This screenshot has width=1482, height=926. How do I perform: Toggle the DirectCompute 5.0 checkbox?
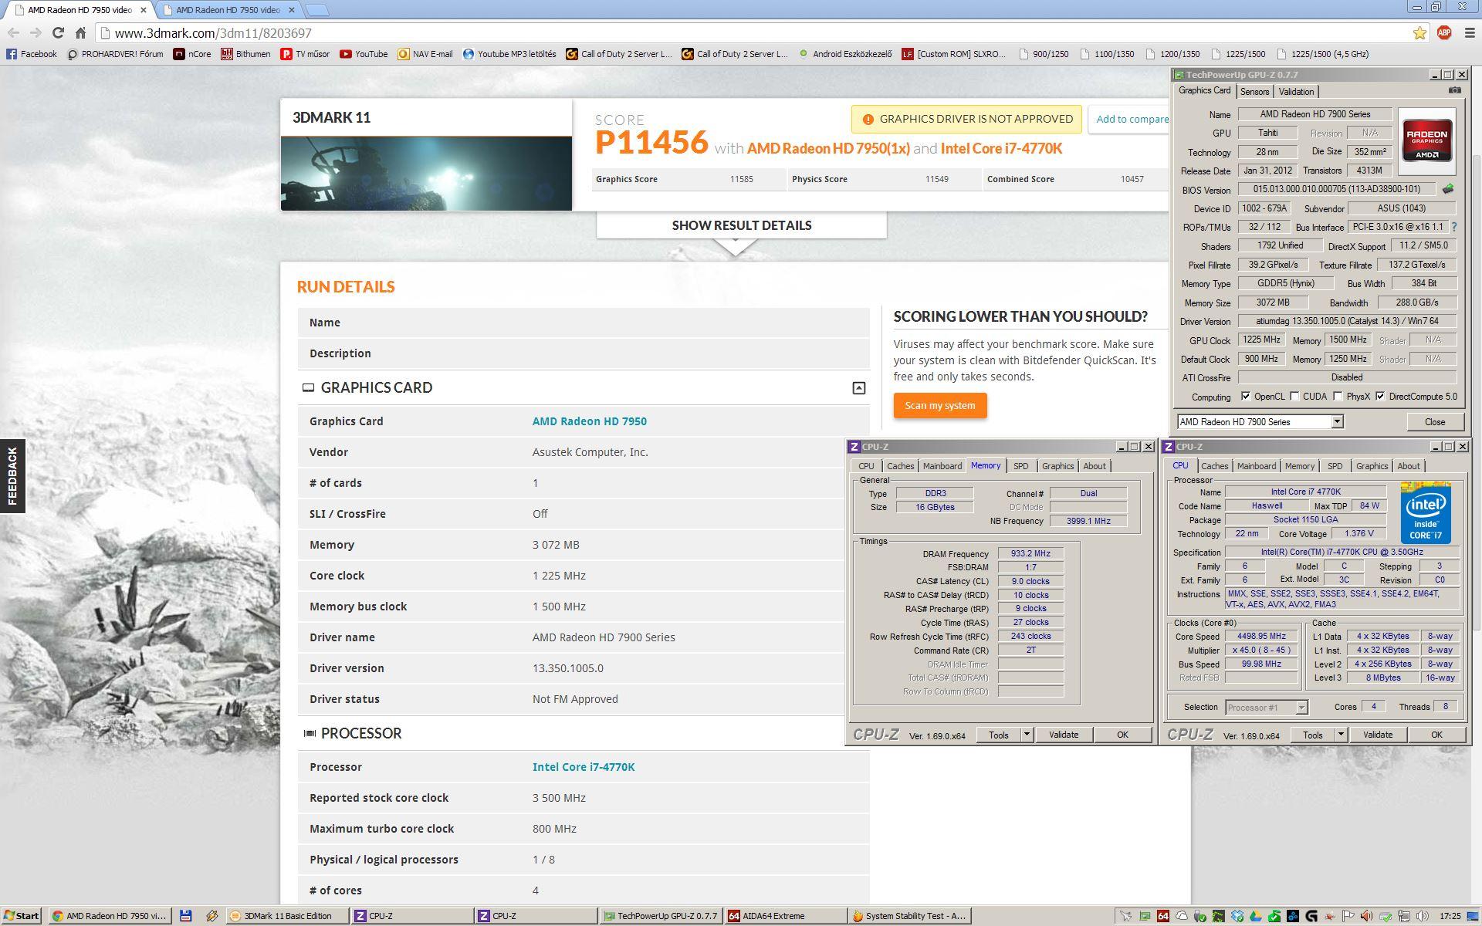[x=1380, y=397]
